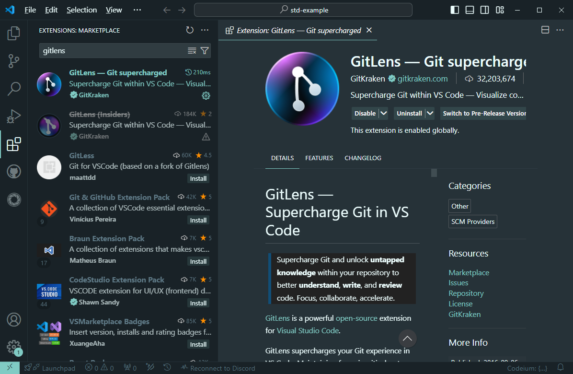Switch to the Features tab
This screenshot has width=573, height=374.
coord(319,158)
